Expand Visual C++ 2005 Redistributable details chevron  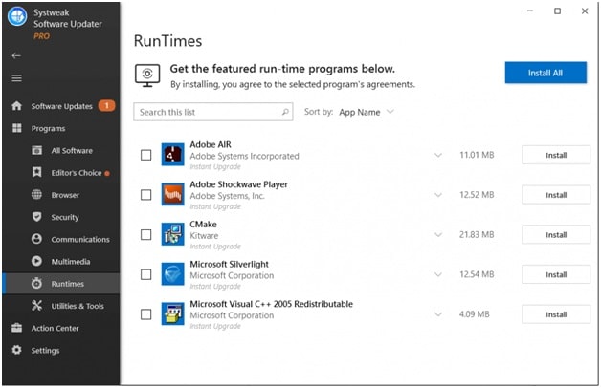[438, 314]
